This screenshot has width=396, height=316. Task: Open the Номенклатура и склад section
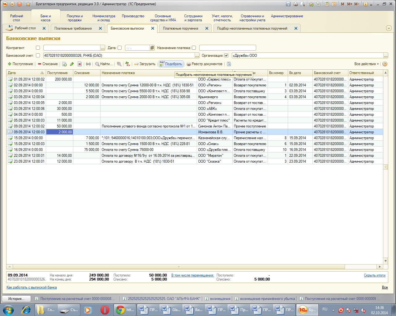pyautogui.click(x=104, y=18)
